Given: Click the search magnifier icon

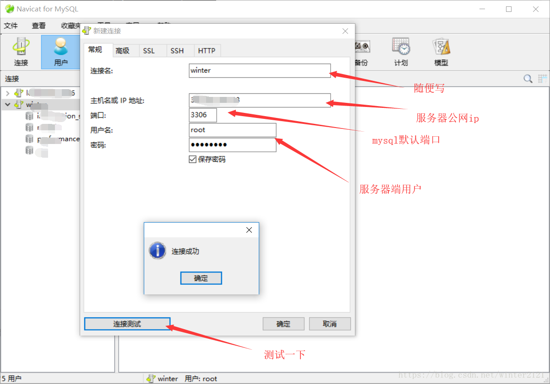Looking at the screenshot, I should pos(528,78).
